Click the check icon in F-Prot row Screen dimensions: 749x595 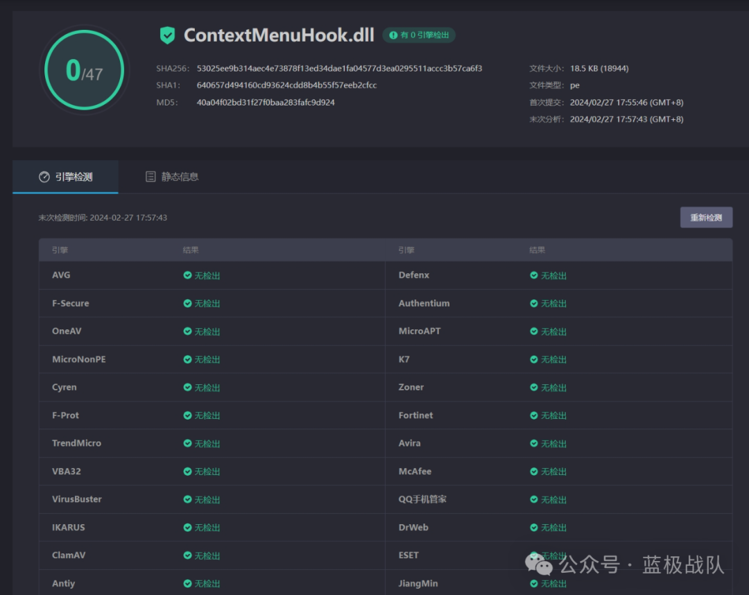[x=187, y=415]
